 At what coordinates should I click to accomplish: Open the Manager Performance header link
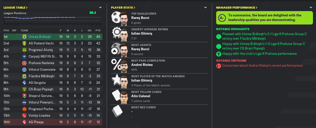coord(237,8)
